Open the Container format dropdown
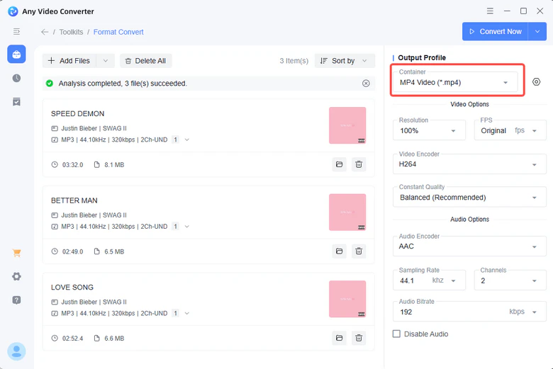This screenshot has height=369, width=553. pyautogui.click(x=455, y=82)
